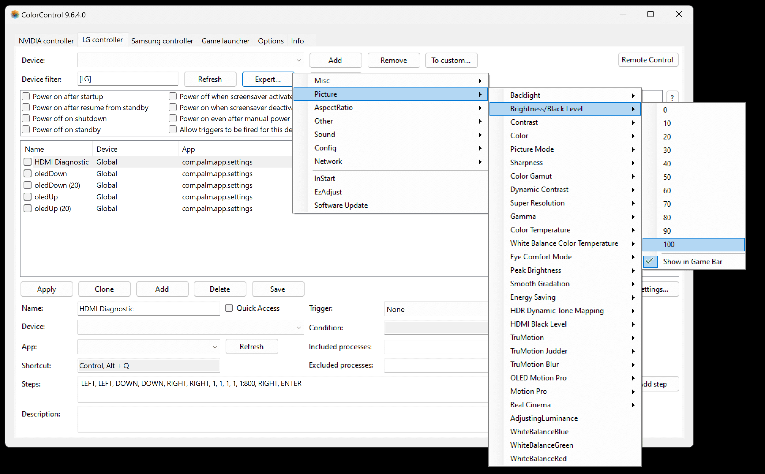Viewport: 765px width, 474px height.
Task: Click the Quick Access input field
Action: (228, 308)
